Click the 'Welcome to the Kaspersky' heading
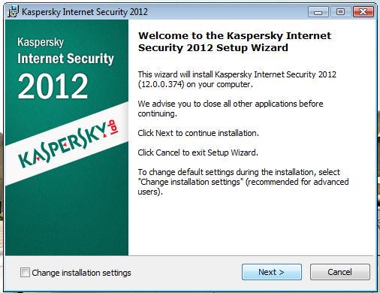 click(x=234, y=41)
